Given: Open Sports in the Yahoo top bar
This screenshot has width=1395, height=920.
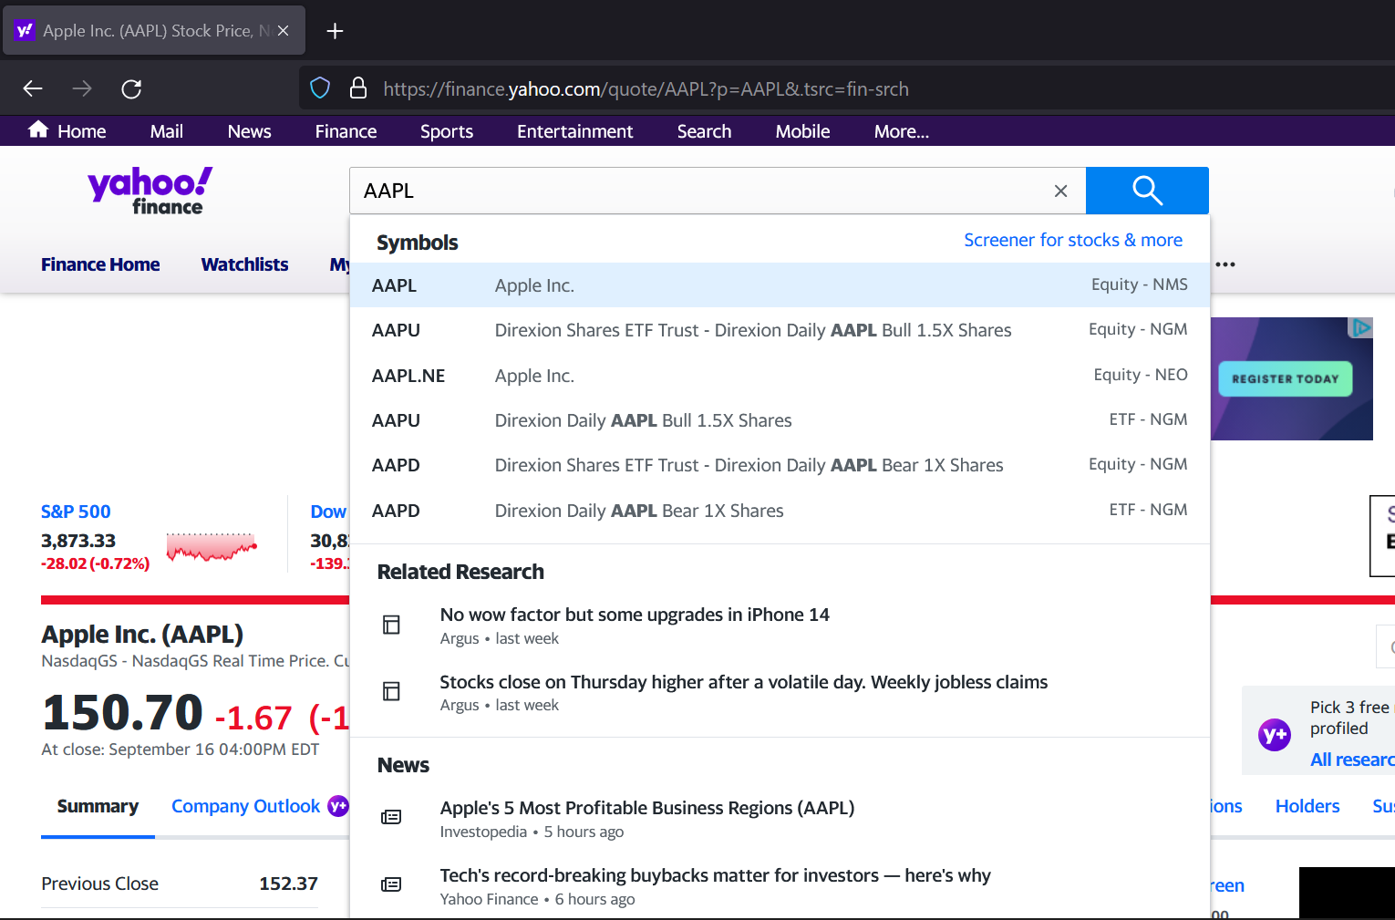Looking at the screenshot, I should pos(447,131).
